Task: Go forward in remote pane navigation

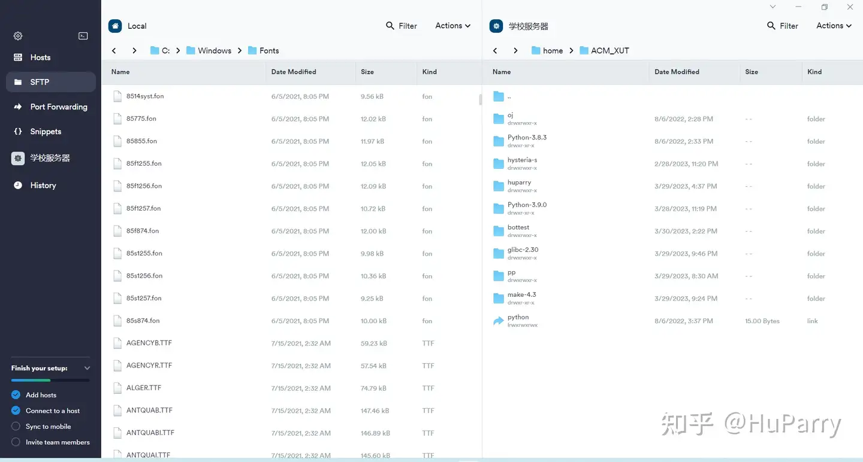Action: (515, 51)
